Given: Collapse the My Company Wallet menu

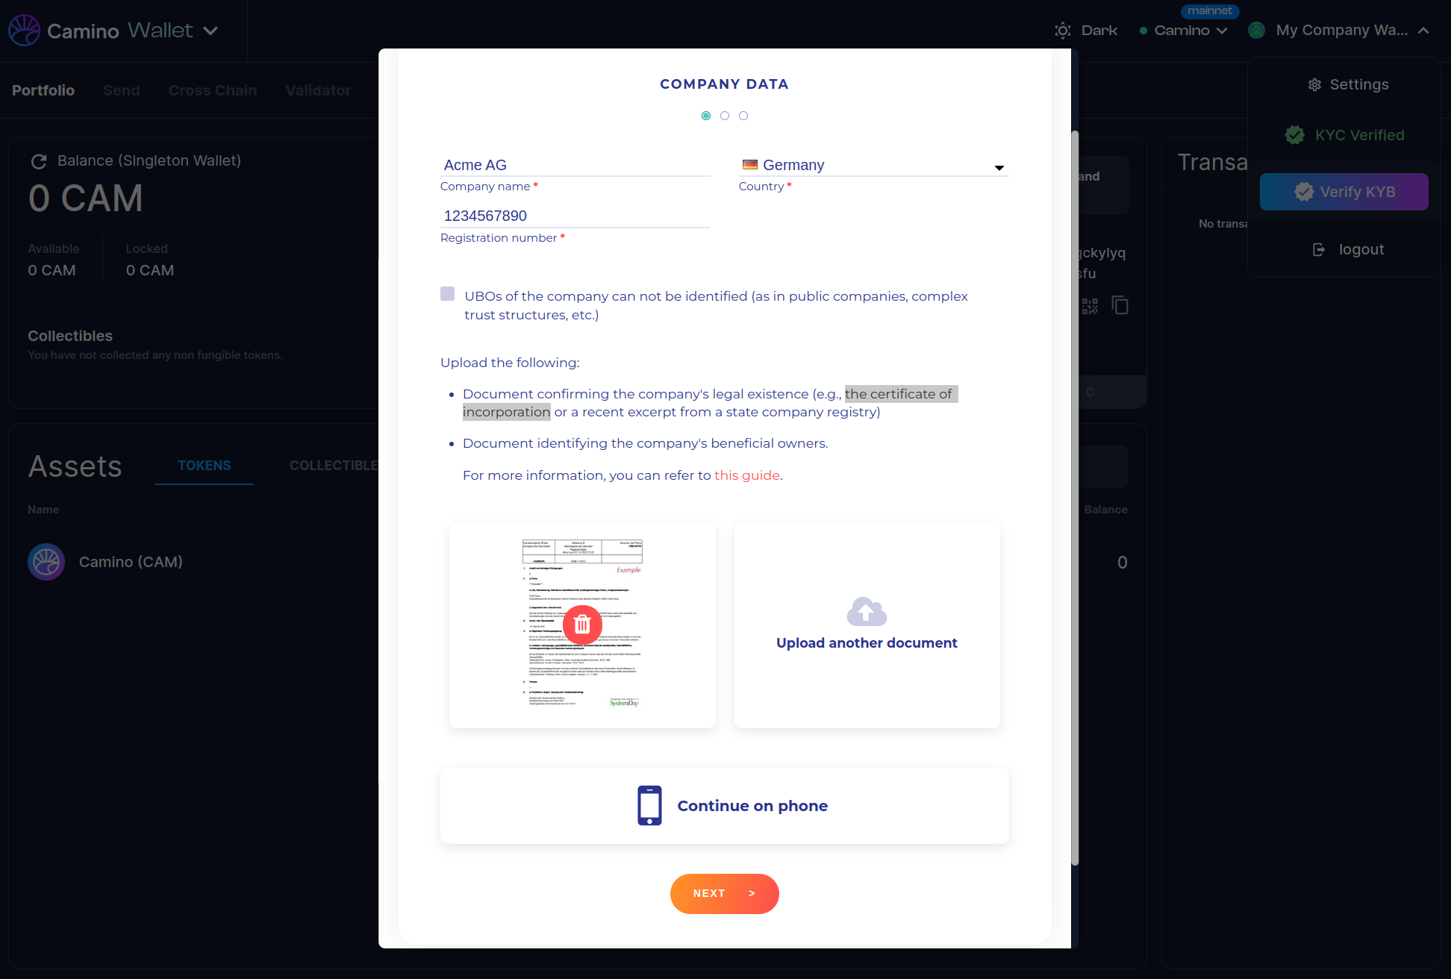Looking at the screenshot, I should [1423, 31].
